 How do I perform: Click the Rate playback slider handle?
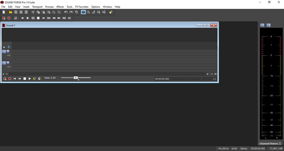coord(76,78)
